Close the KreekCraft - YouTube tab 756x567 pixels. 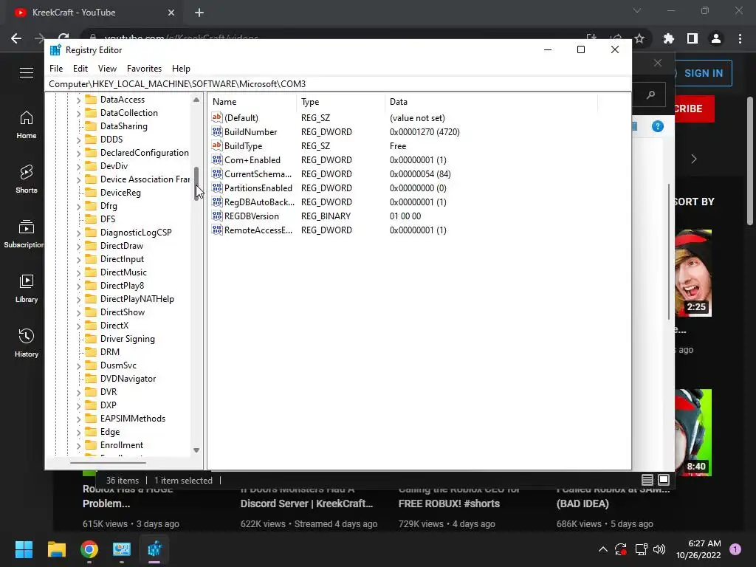pyautogui.click(x=171, y=13)
